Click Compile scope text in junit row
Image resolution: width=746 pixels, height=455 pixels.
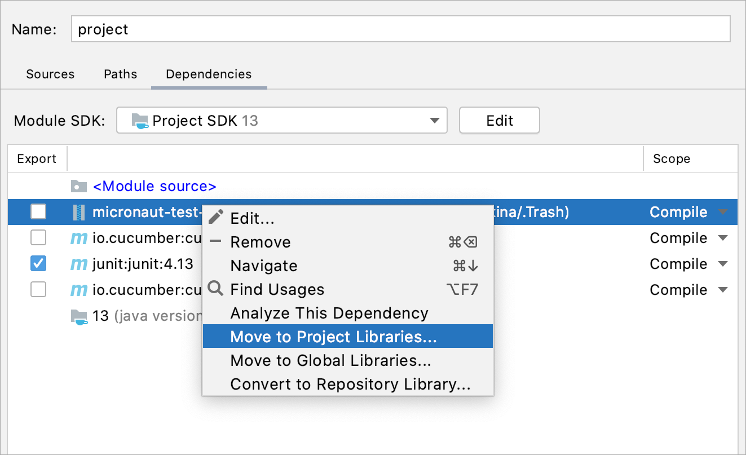point(678,264)
